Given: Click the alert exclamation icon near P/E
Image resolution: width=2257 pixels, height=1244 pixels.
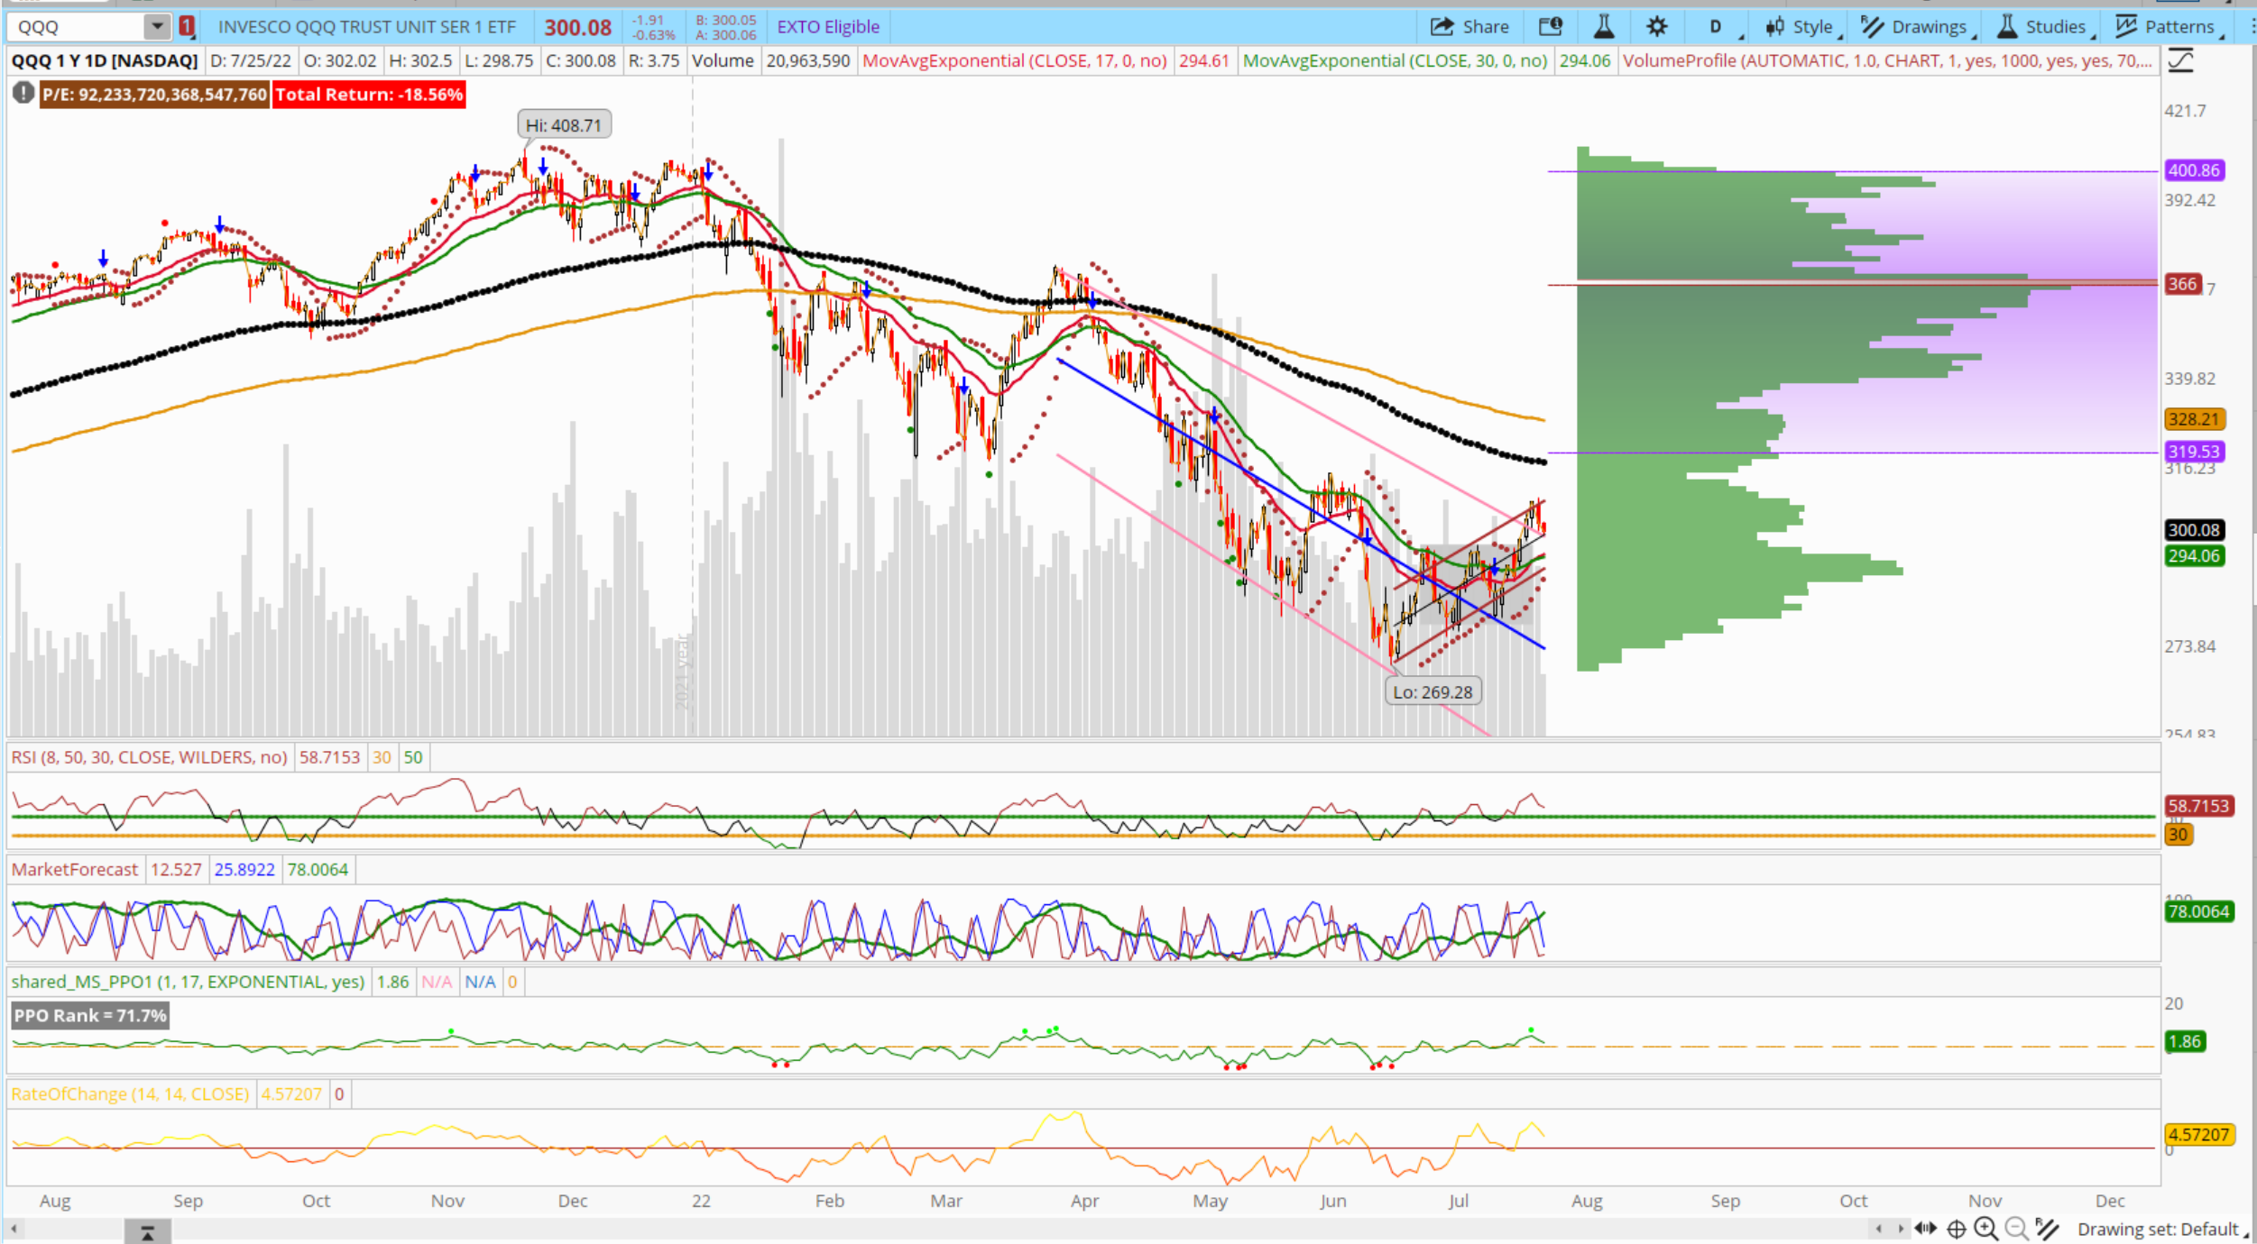Looking at the screenshot, I should coord(23,93).
